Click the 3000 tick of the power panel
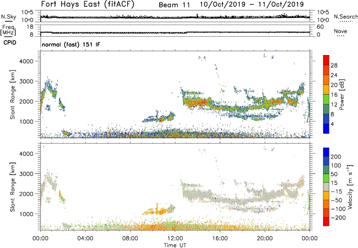Screen dimensions: 358x248 coord(26,81)
